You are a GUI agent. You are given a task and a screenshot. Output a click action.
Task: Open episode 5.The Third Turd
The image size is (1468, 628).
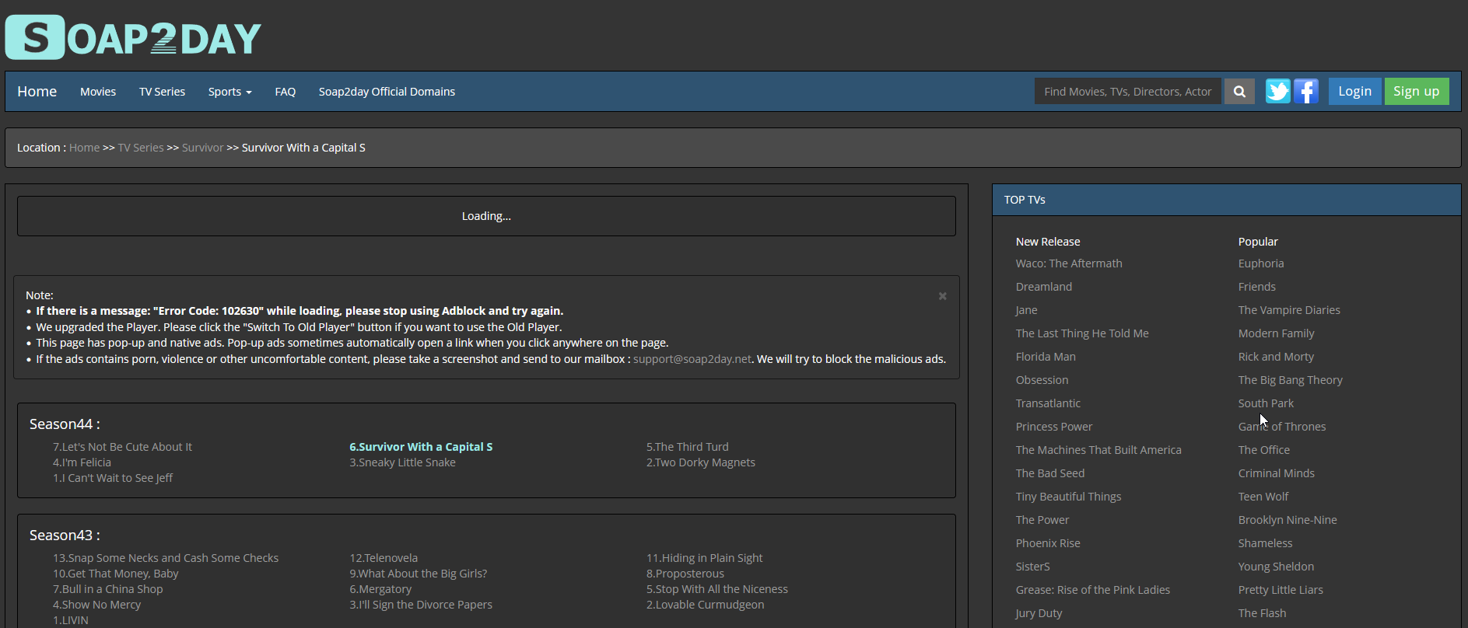click(688, 447)
